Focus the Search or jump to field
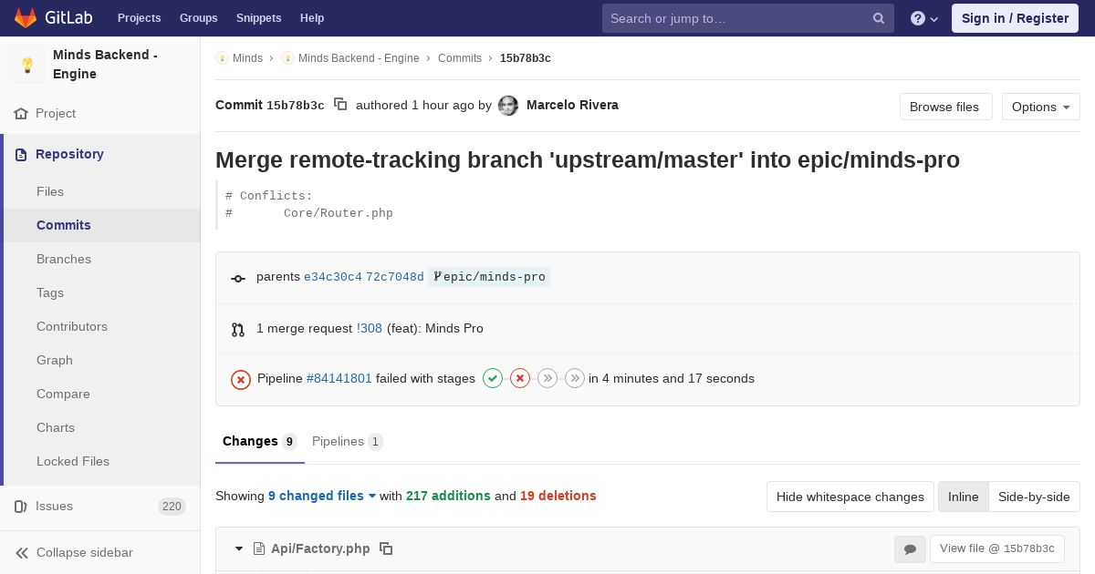 pos(747,18)
